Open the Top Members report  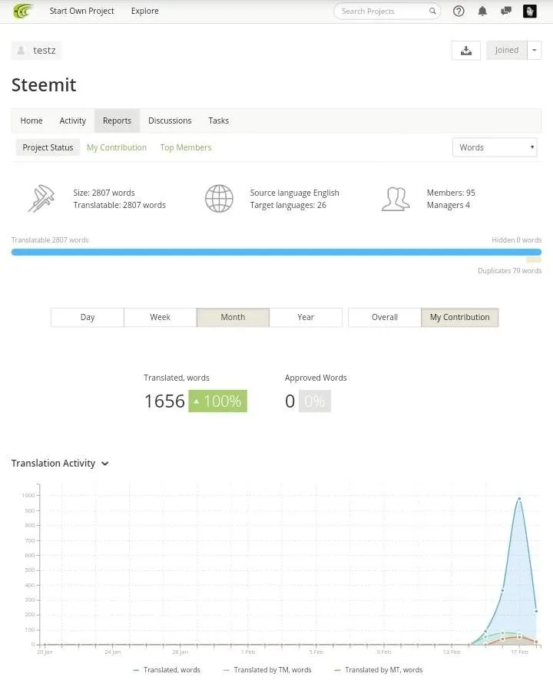click(186, 147)
